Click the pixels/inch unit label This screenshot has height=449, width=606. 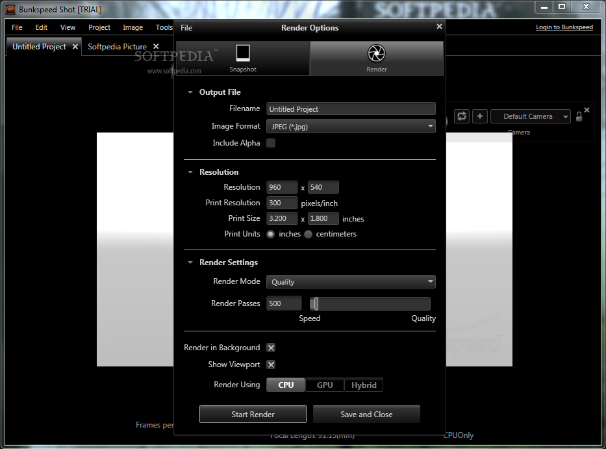pos(319,203)
